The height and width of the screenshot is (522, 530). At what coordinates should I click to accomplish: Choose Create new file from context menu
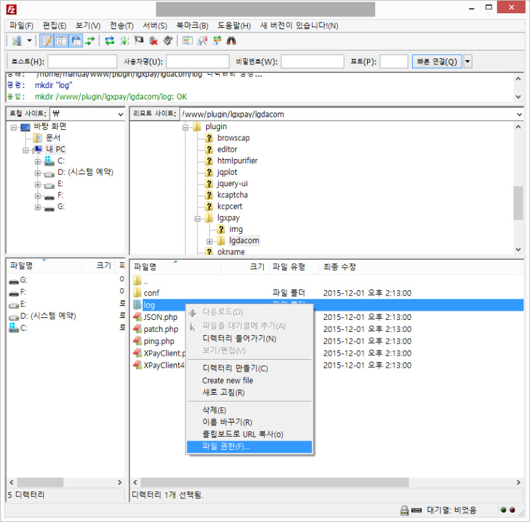pos(250,380)
